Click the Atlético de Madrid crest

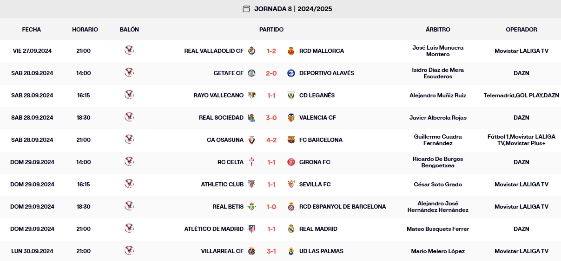(x=251, y=229)
